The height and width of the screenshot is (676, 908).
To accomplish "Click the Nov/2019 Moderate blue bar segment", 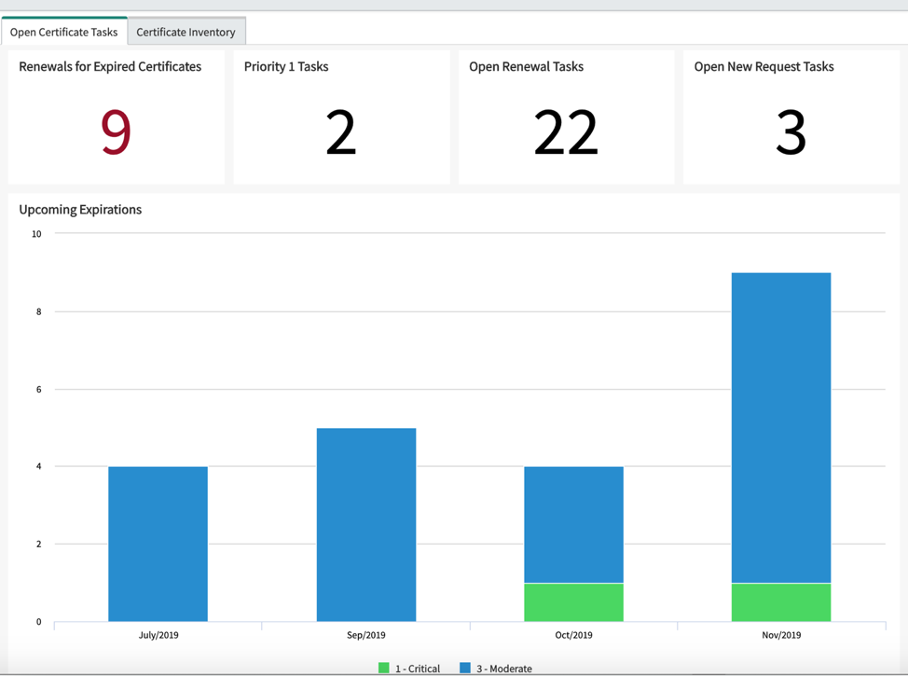I will (781, 427).
